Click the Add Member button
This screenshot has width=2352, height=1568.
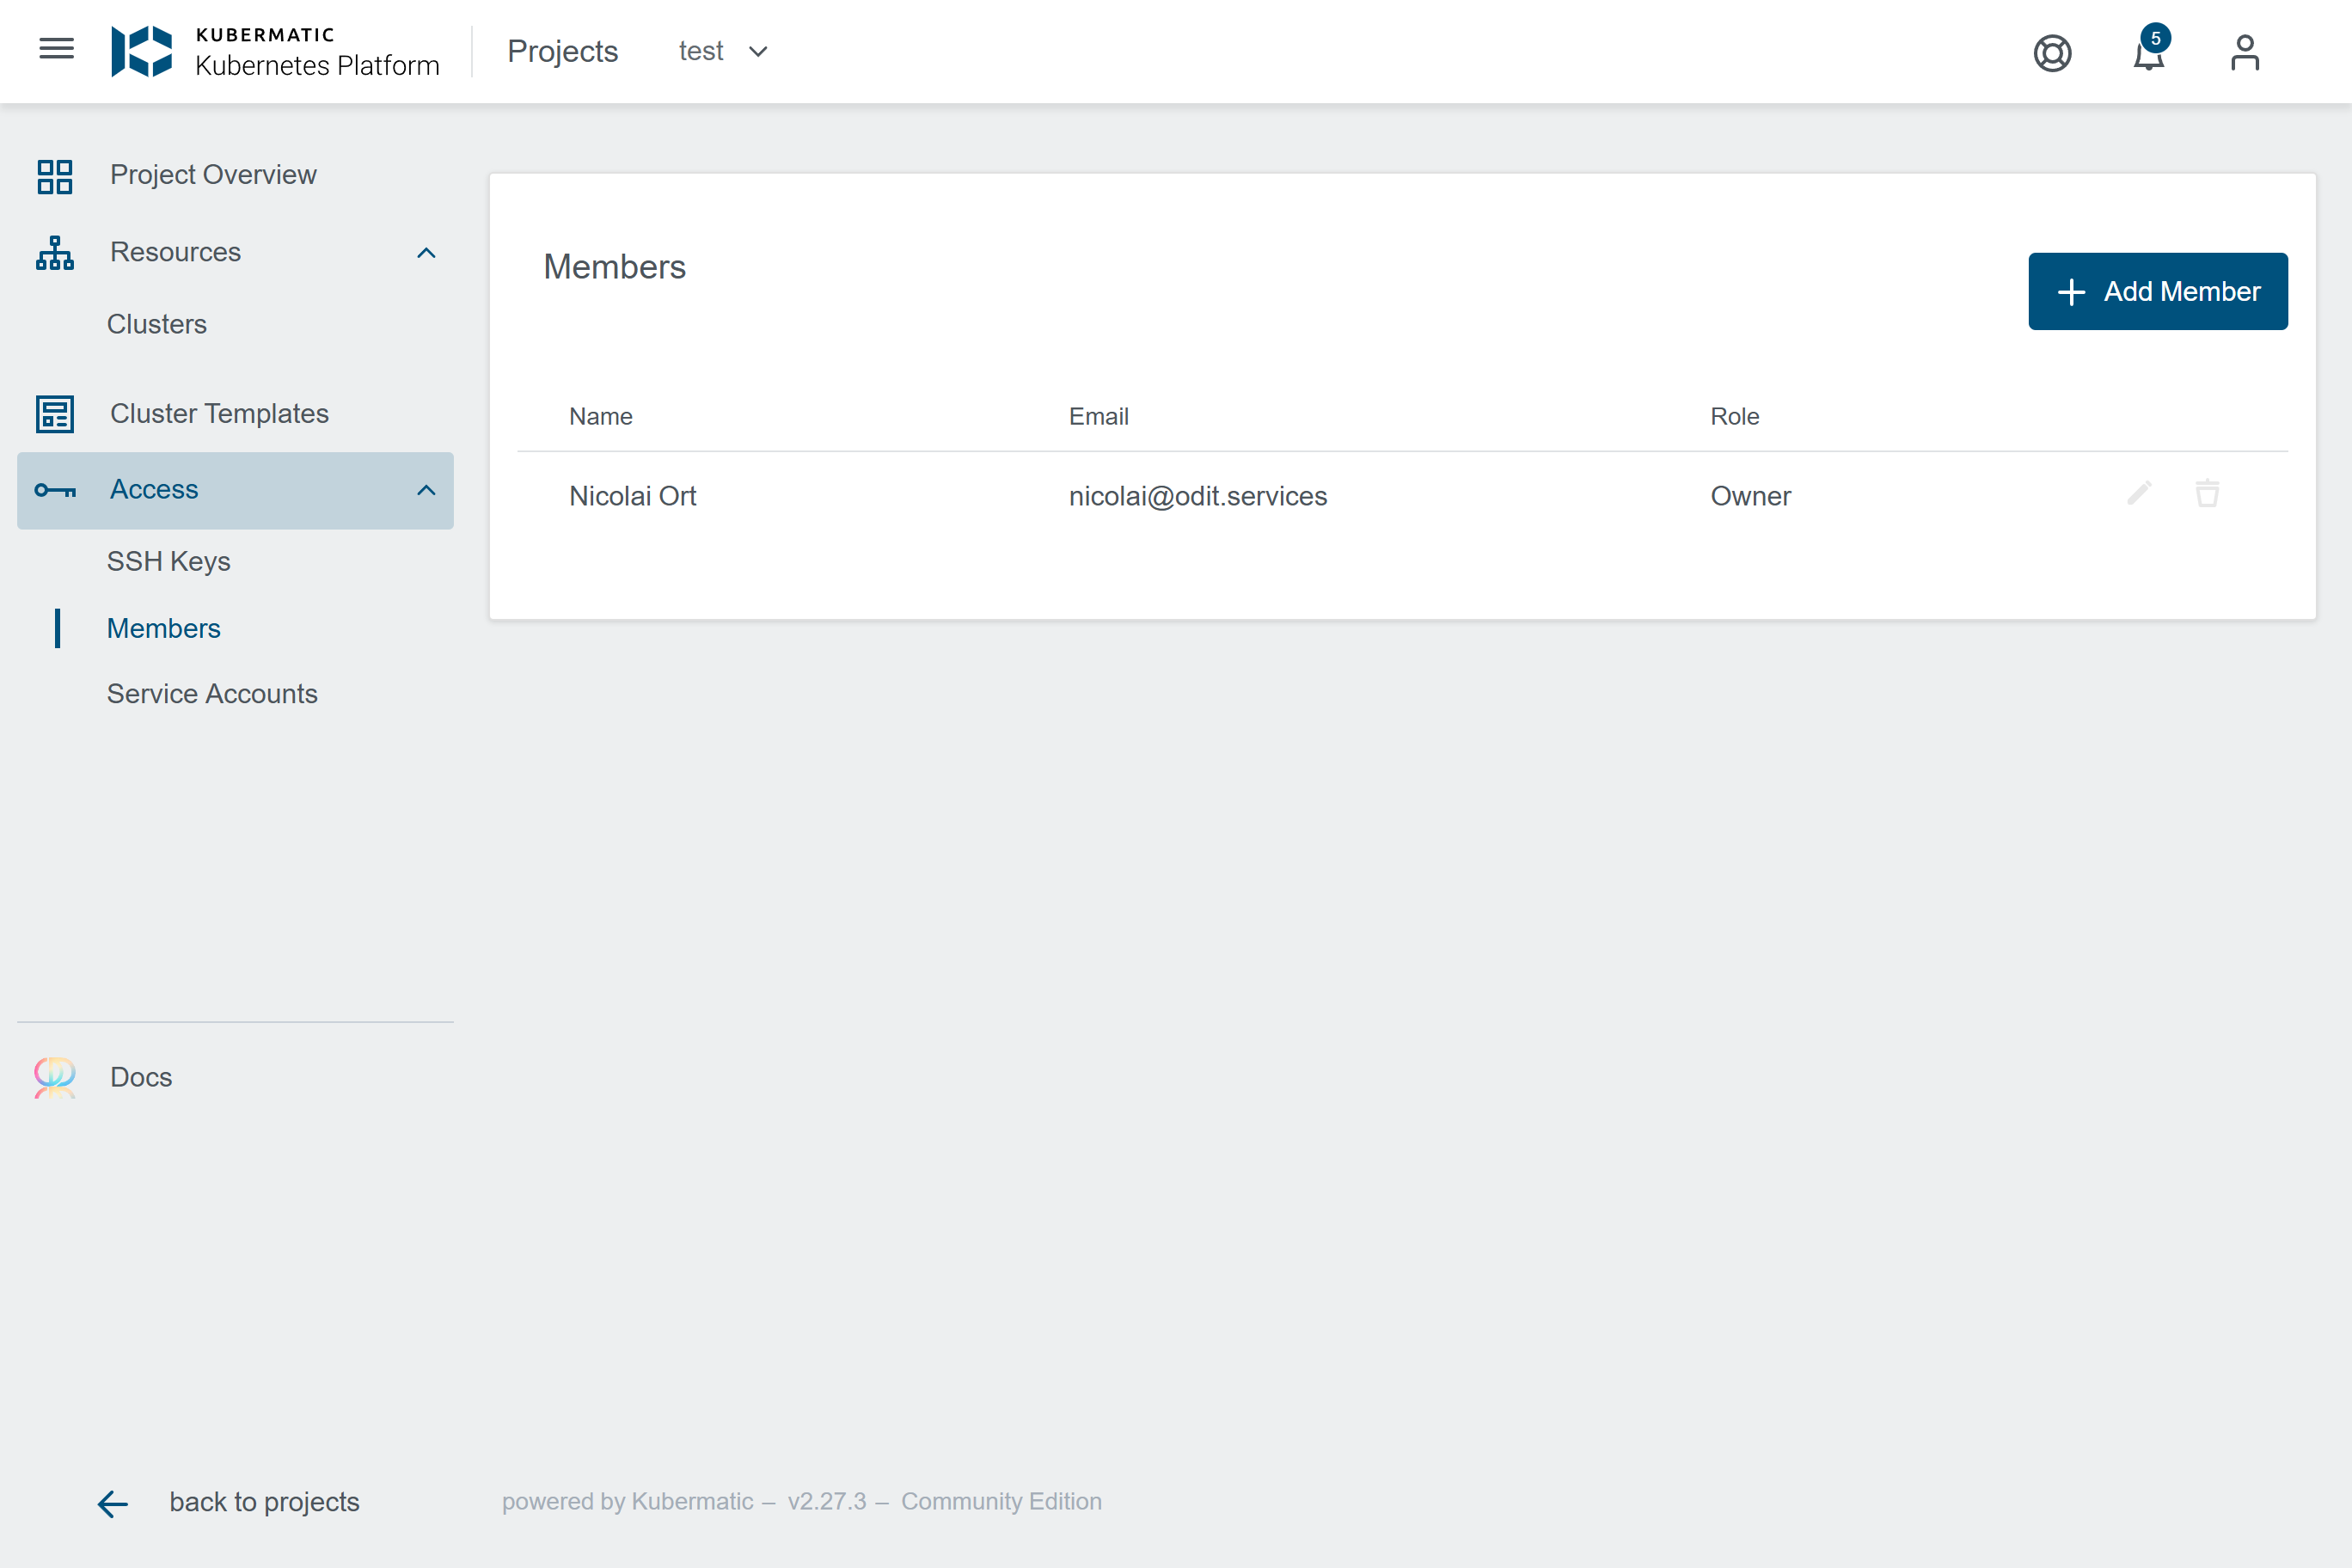click(x=2157, y=291)
